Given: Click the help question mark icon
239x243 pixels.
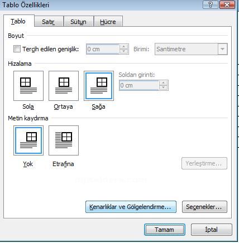Looking at the screenshot, I should coord(211,4).
